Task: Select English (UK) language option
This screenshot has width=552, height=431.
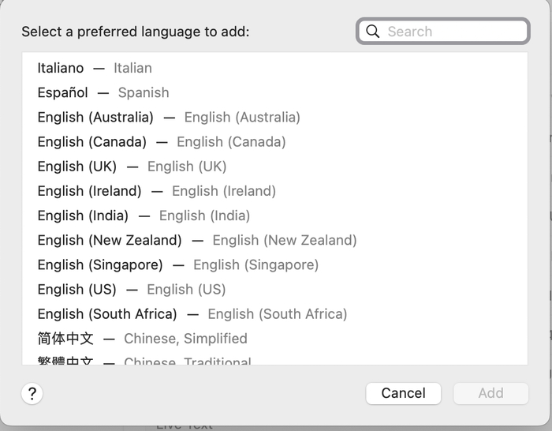Action: (x=77, y=166)
